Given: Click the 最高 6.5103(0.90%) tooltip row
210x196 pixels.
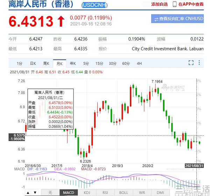Looking at the screenshot, I should [50, 107].
